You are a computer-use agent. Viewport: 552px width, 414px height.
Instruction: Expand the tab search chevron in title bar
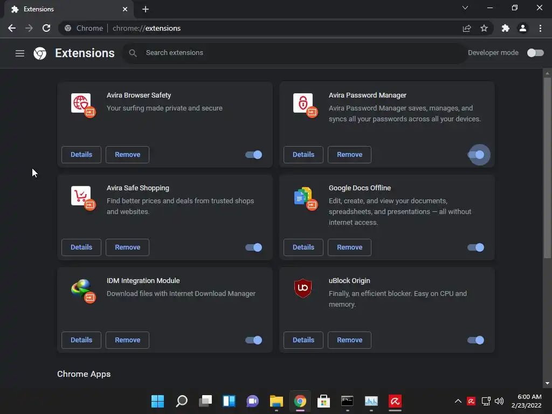tap(465, 8)
